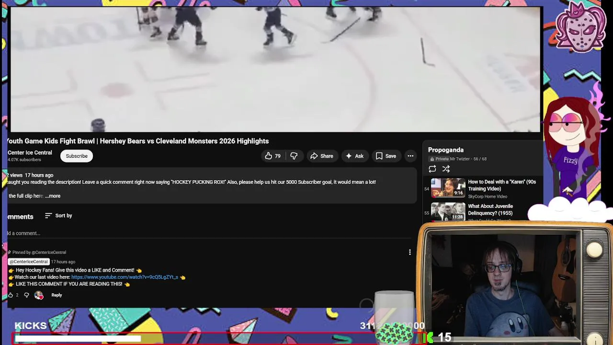Image resolution: width=613 pixels, height=345 pixels.
Task: Open @CenterIceCentral commenter handle
Action: [29, 262]
